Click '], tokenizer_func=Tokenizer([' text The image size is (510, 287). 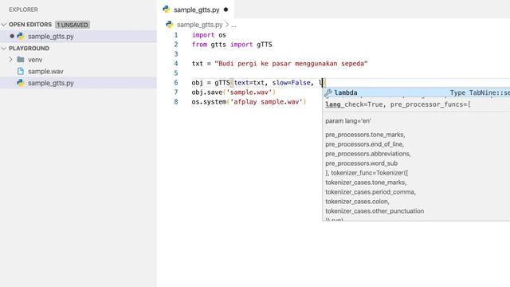pos(367,173)
